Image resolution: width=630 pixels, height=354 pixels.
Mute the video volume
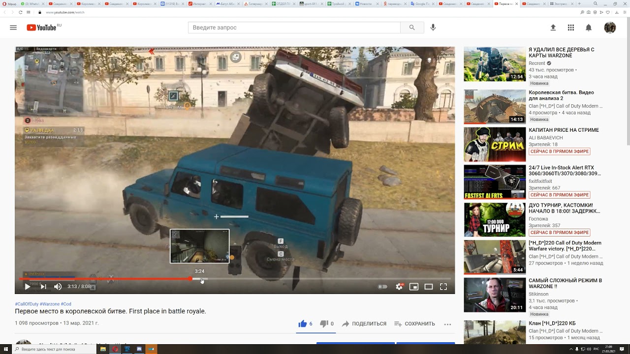(58, 287)
